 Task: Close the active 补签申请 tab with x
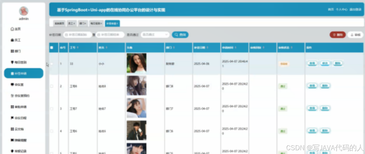(117, 23)
